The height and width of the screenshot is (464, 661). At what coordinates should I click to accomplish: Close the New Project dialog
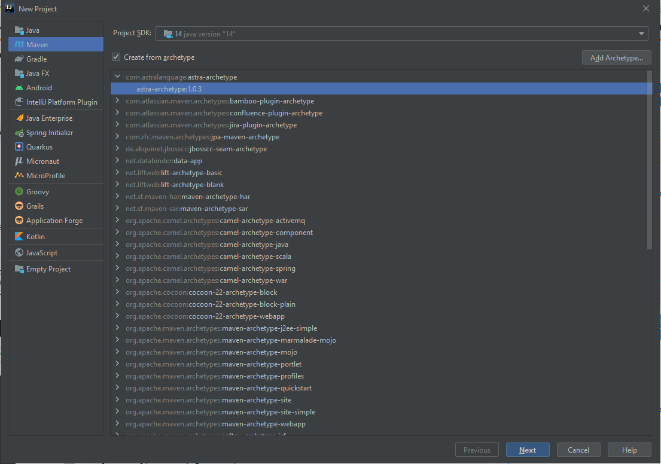(x=646, y=8)
